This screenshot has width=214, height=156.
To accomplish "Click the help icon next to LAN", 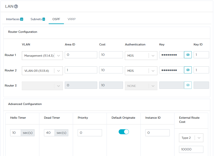I will [15, 6].
